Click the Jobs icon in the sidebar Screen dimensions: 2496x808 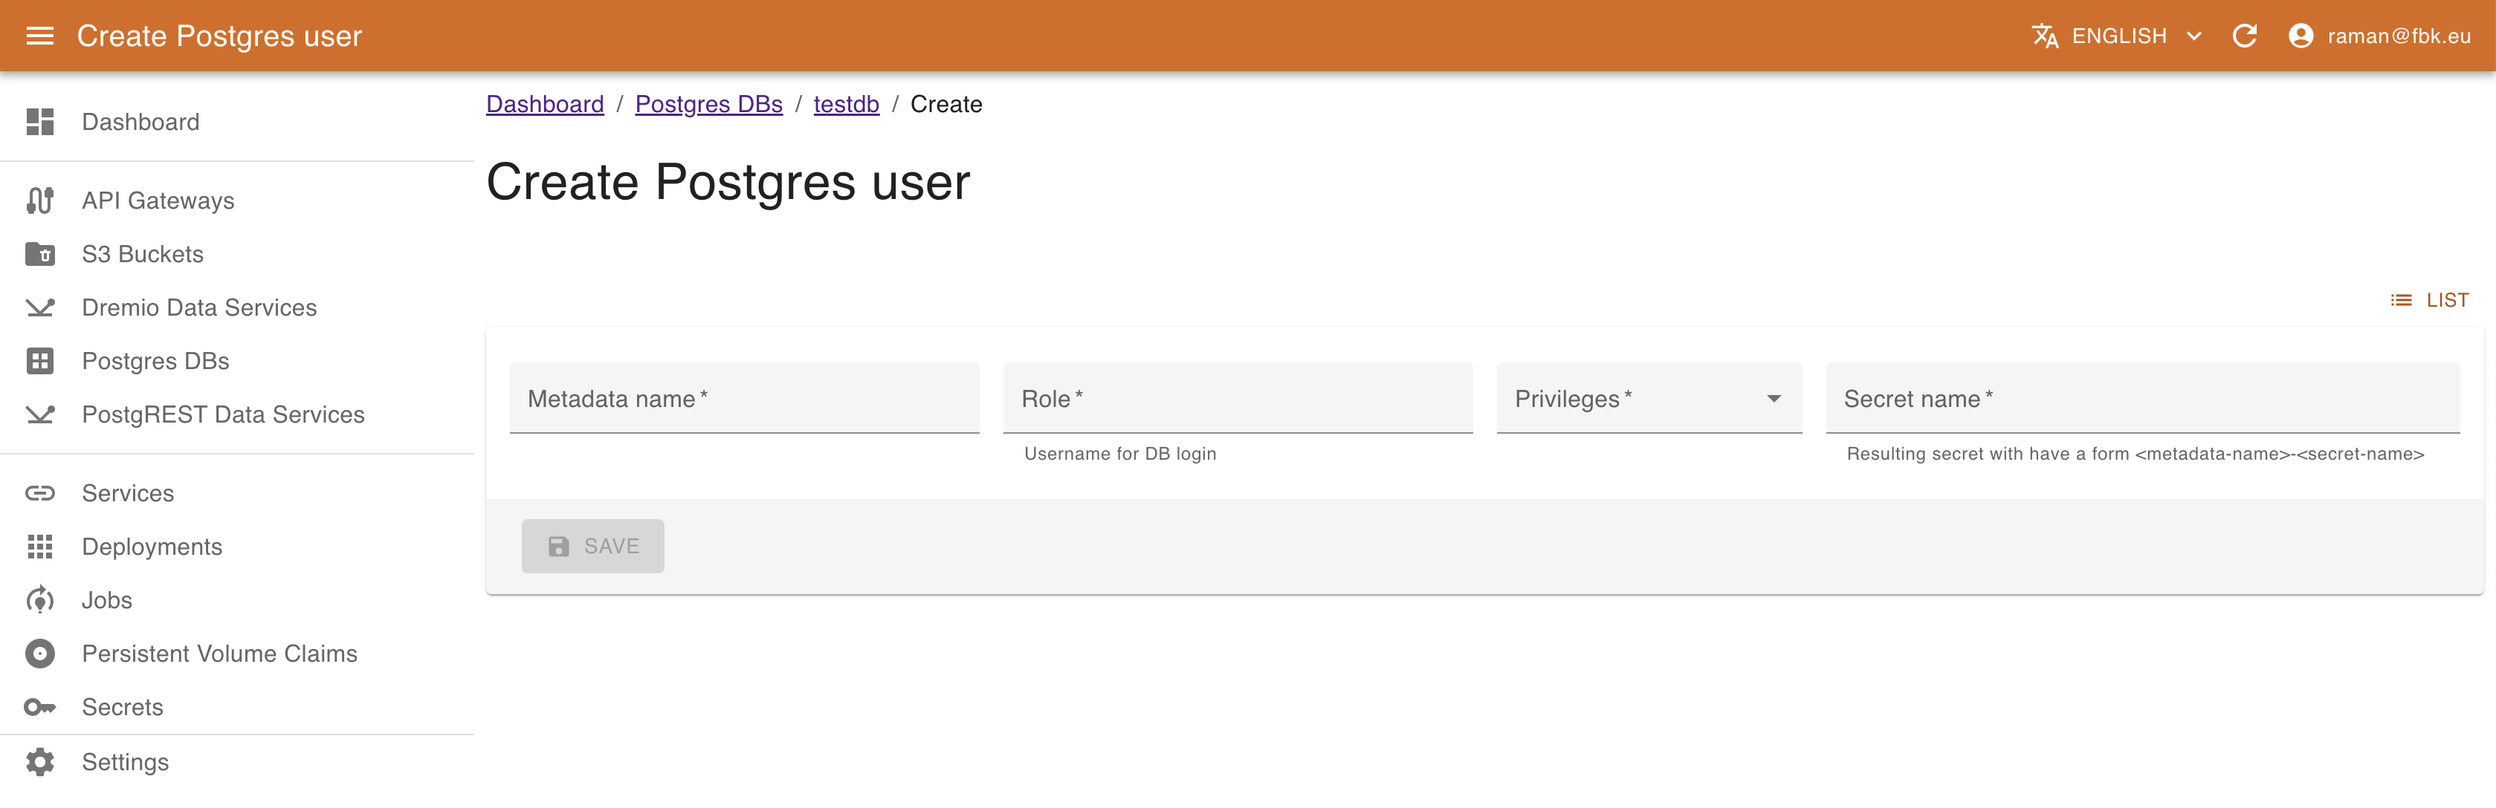point(39,600)
